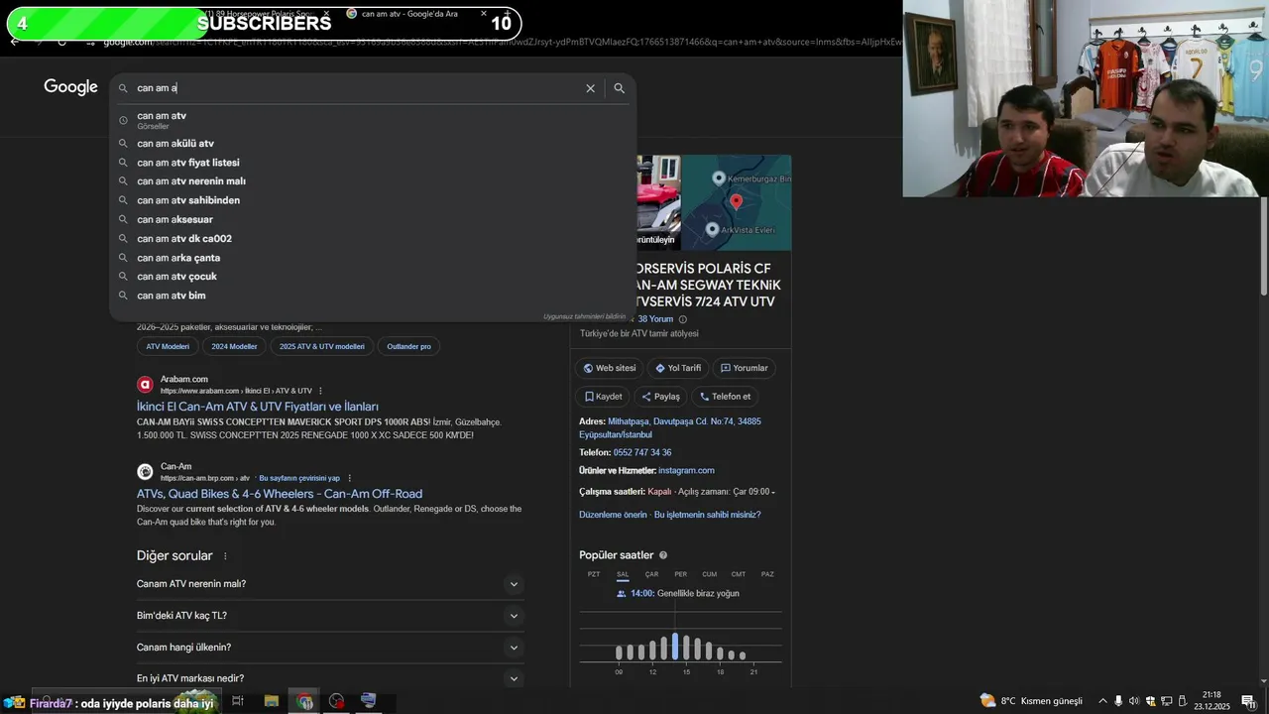Open instagram.com products link
The height and width of the screenshot is (714, 1269).
686,470
